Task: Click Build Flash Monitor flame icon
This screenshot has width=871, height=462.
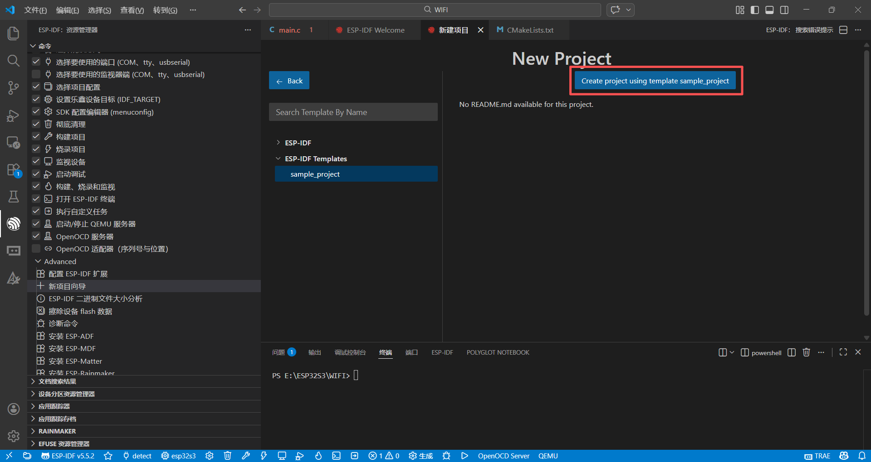Action: click(318, 456)
